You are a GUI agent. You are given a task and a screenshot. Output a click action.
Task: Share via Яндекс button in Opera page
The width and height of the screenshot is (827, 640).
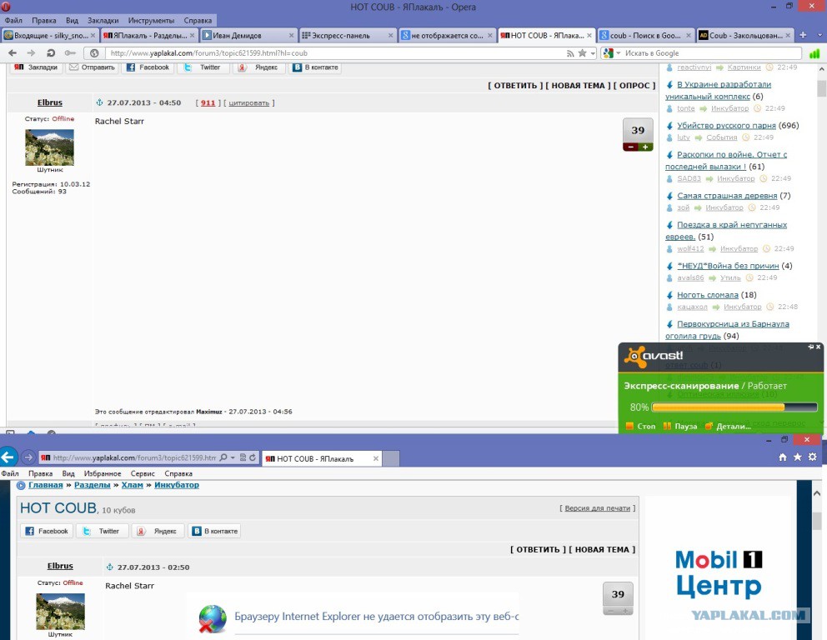[259, 67]
